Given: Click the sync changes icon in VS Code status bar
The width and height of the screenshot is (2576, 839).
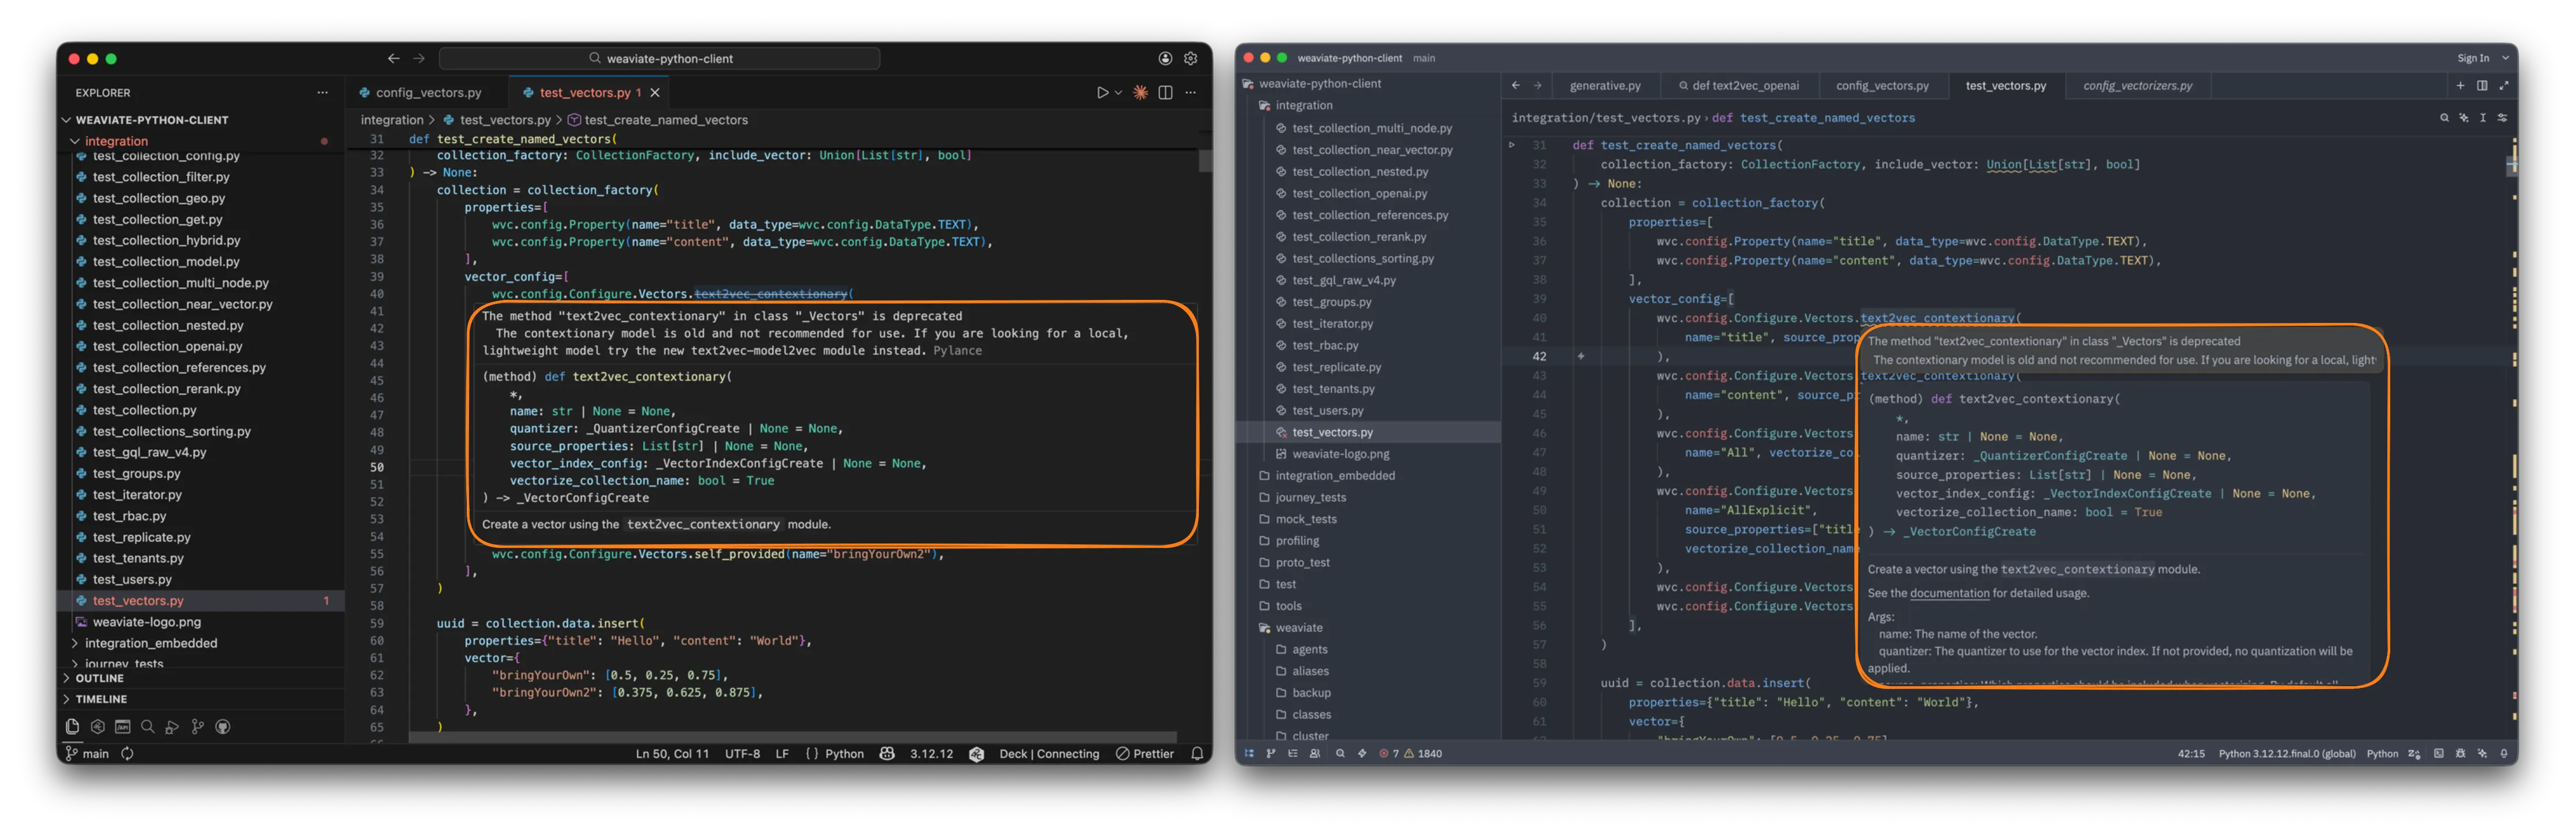Looking at the screenshot, I should pos(127,754).
